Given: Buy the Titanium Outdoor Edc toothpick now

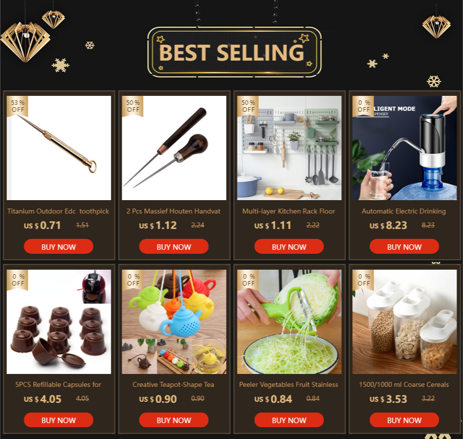Looking at the screenshot, I should 59,246.
